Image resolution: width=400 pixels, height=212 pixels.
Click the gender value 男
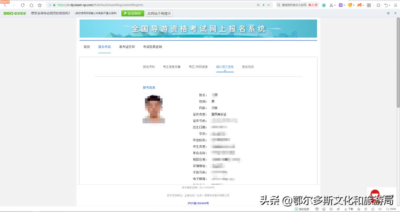213,102
